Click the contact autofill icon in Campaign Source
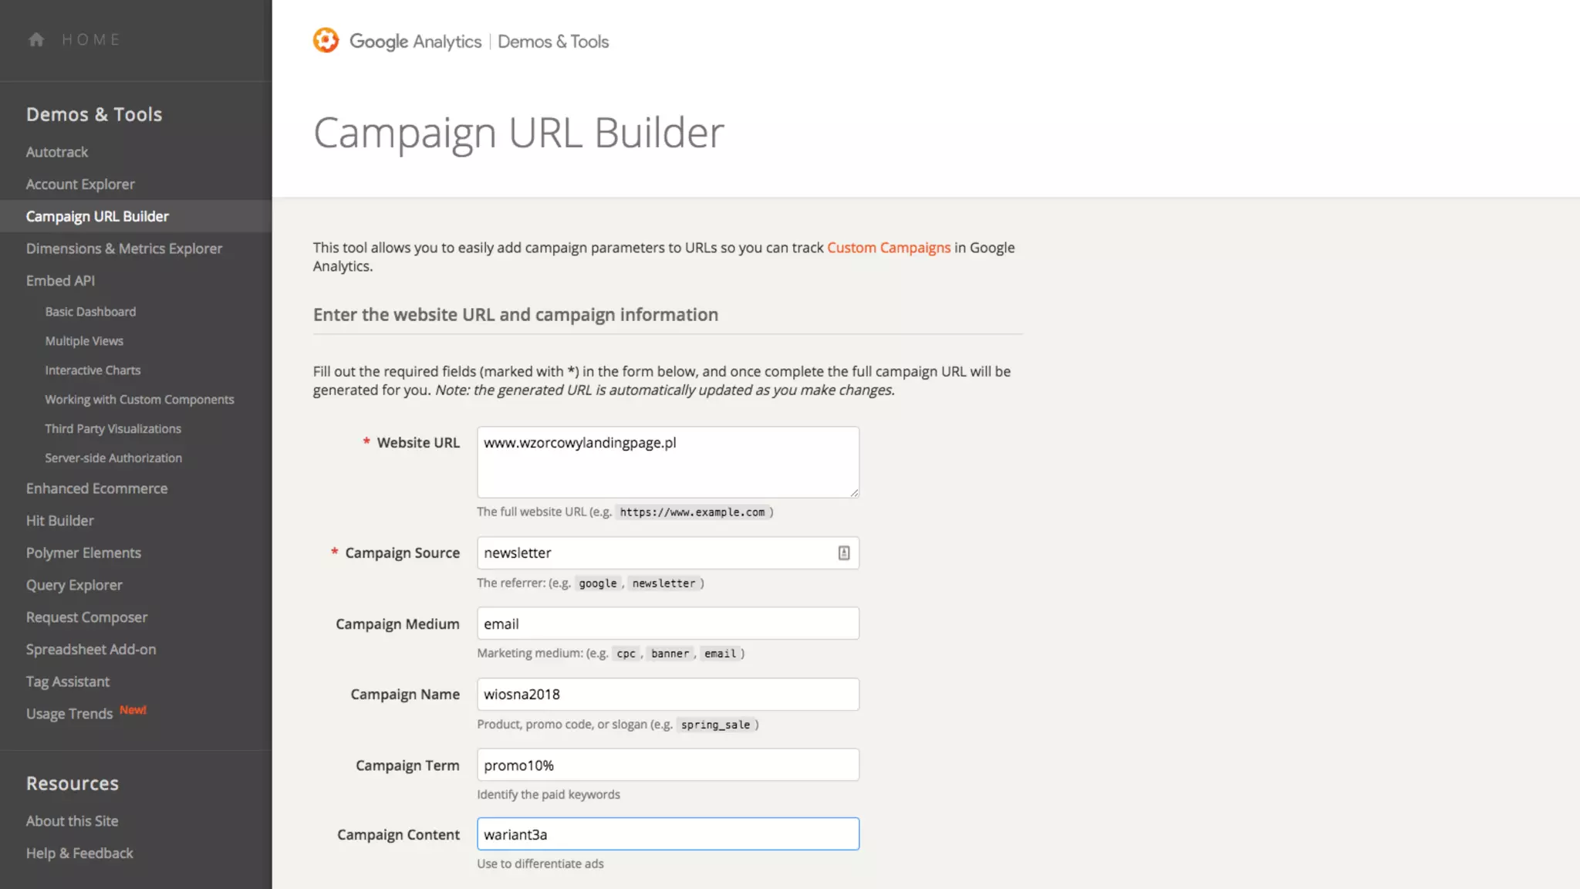Image resolution: width=1580 pixels, height=889 pixels. point(844,553)
